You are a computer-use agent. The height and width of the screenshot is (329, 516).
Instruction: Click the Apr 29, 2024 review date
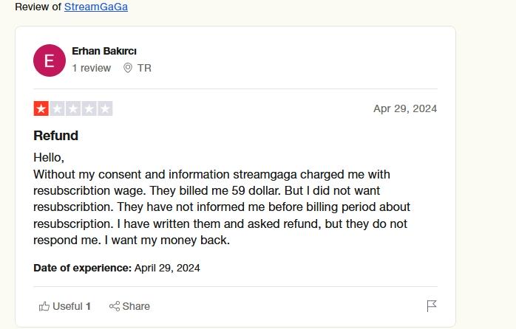[x=405, y=108]
